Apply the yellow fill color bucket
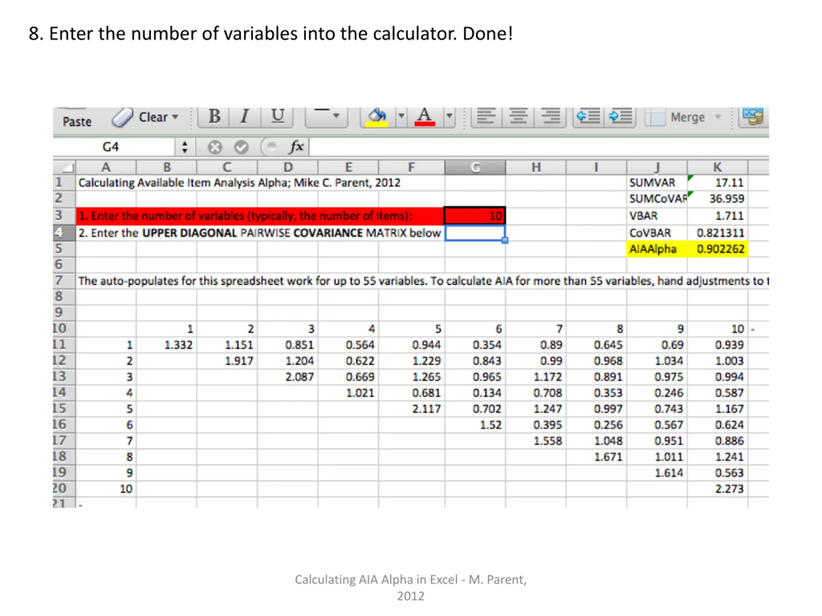 click(377, 117)
